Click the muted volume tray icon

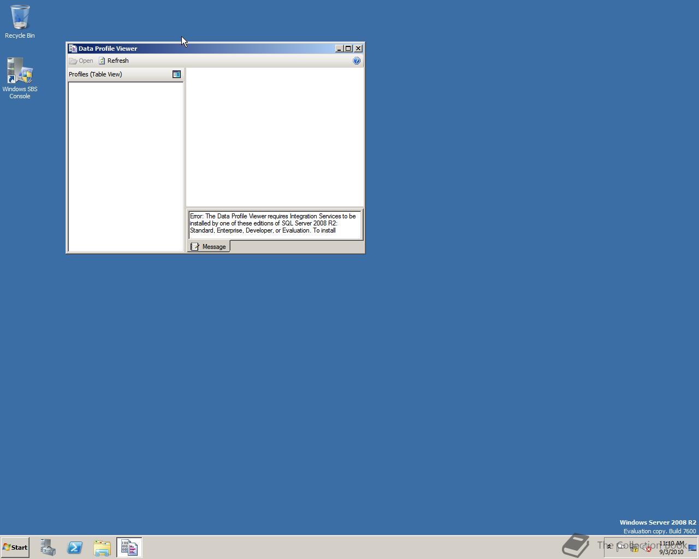[647, 548]
